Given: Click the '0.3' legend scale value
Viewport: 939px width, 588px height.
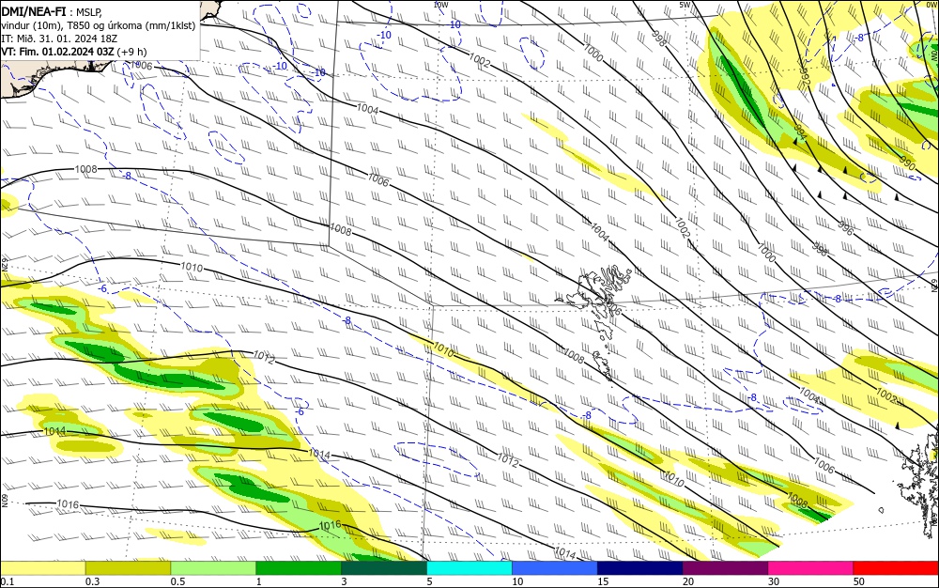Looking at the screenshot, I should 93,581.
